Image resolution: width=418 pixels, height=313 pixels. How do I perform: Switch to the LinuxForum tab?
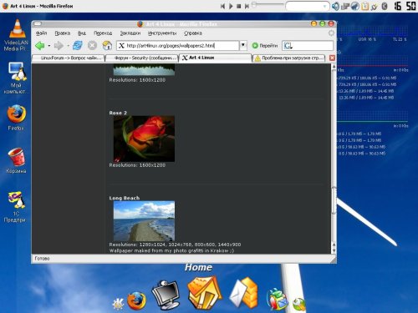[x=69, y=58]
